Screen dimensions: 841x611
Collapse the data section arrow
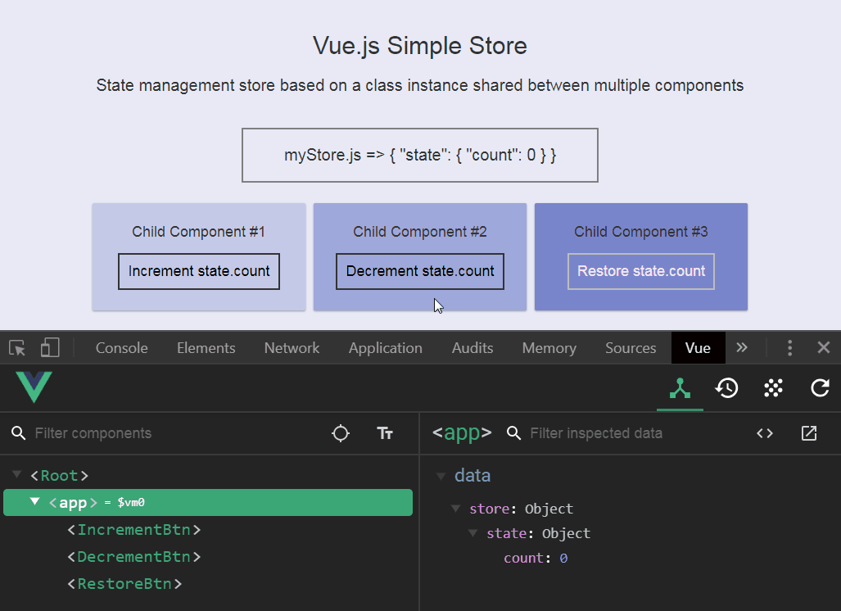441,476
